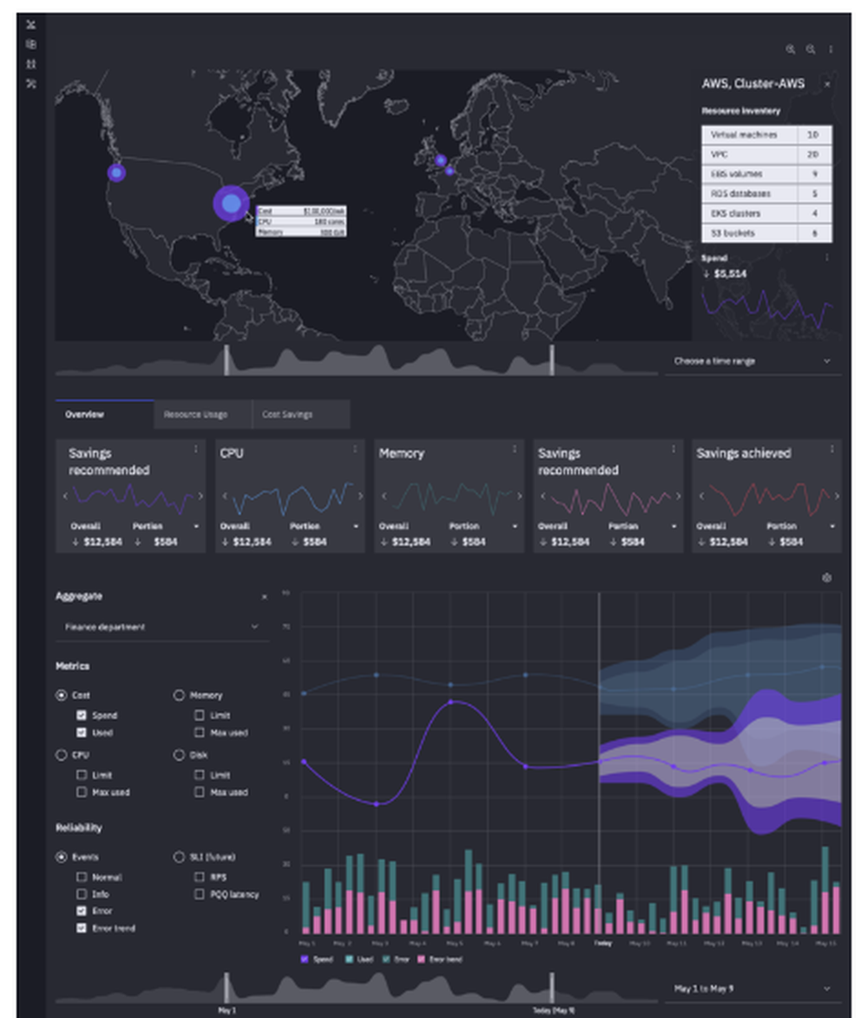The image size is (868, 1018).
Task: Show previous chart on Memory card
Action: (384, 496)
